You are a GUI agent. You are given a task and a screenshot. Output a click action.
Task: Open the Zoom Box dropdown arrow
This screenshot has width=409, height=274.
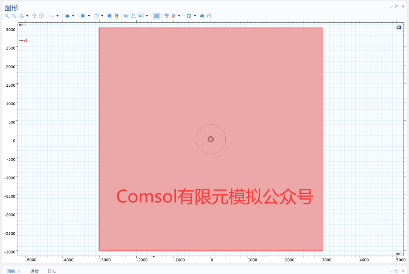[27, 16]
